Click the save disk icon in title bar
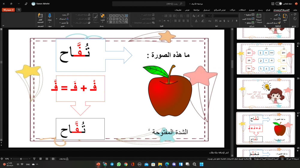Screen dimensions: 300x168 pyautogui.click(x=273, y=4)
